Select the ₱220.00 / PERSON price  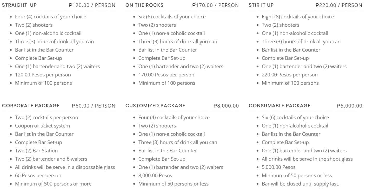339,5
